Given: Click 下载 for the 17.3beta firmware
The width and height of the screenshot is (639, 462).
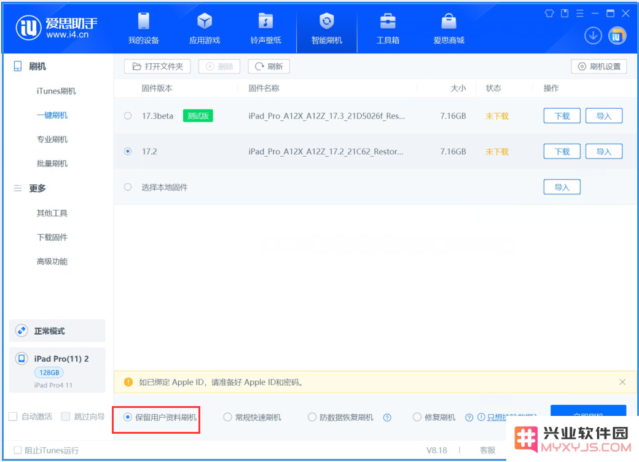Looking at the screenshot, I should click(562, 116).
